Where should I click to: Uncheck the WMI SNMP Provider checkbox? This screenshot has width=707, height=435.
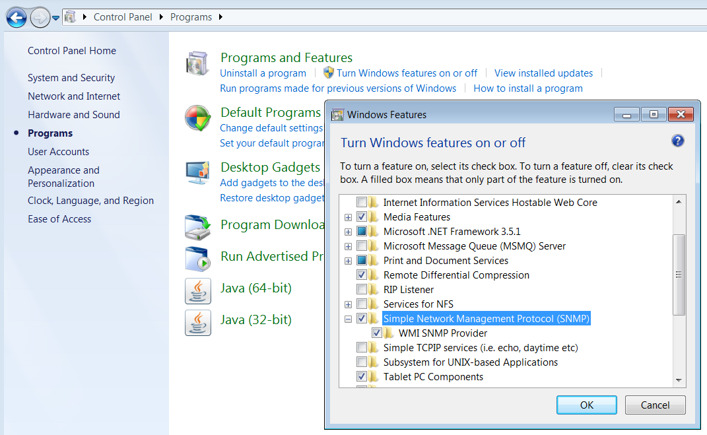(x=377, y=333)
